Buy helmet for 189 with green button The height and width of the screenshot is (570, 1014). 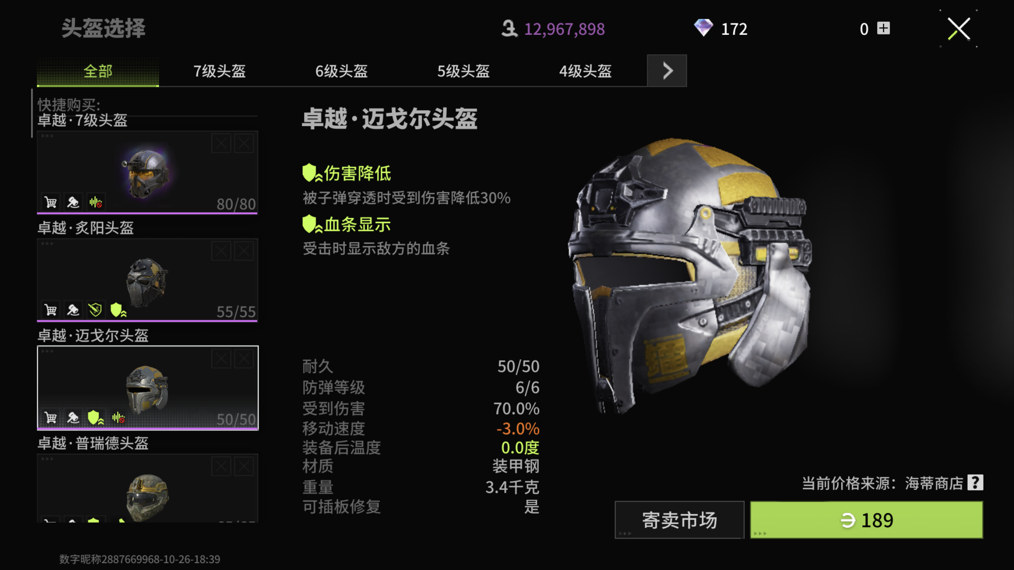coord(867,520)
